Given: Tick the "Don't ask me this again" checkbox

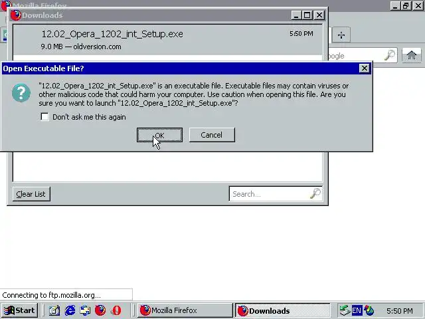Looking at the screenshot, I should [44, 117].
